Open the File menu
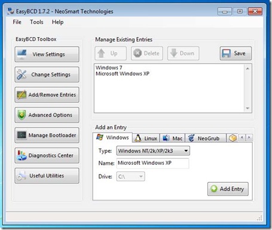 point(17,22)
